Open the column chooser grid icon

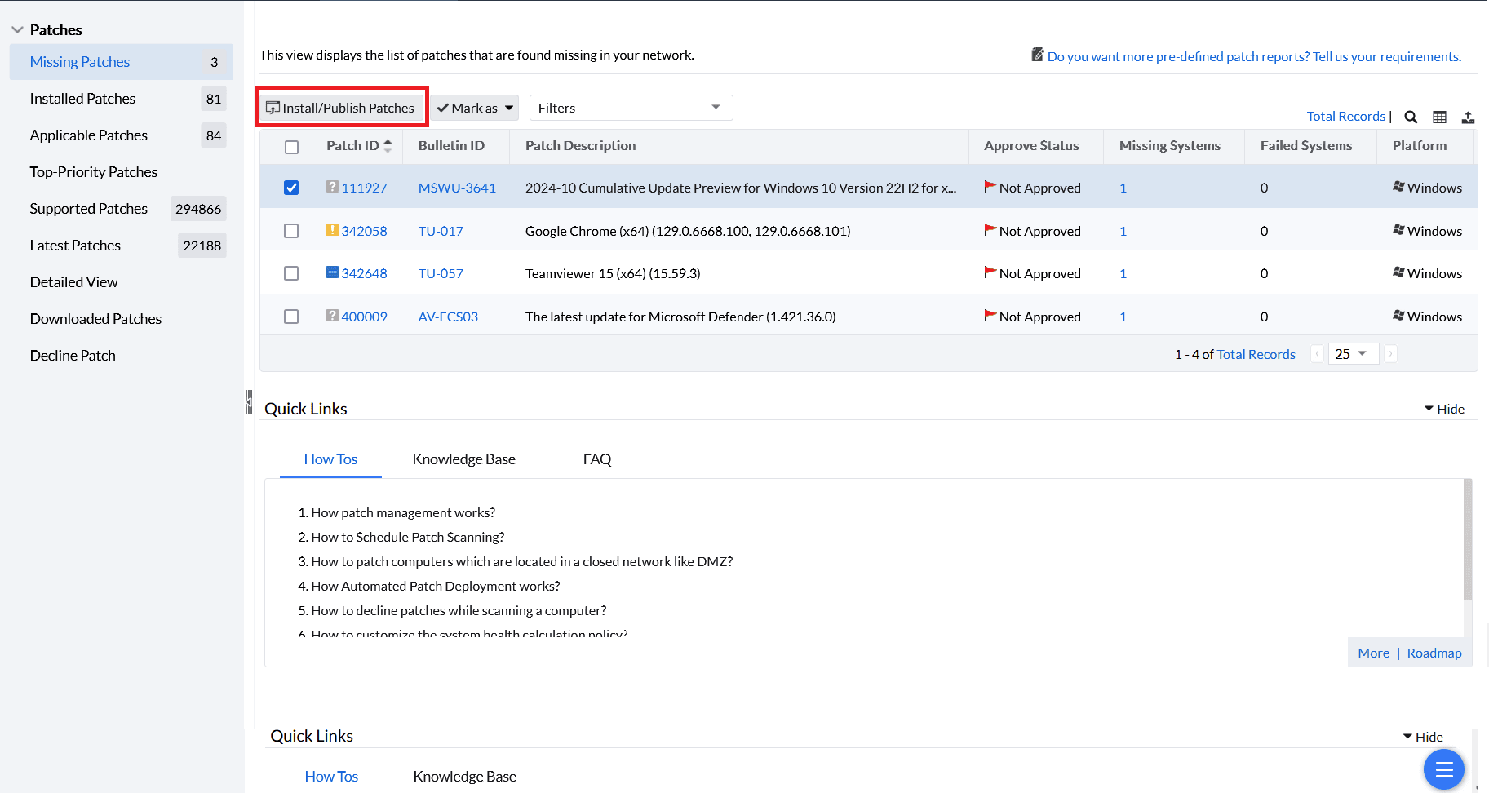(1439, 117)
